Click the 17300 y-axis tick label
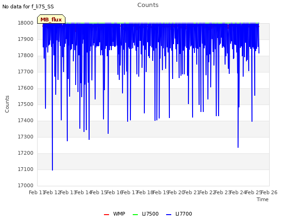 (x=26, y=137)
